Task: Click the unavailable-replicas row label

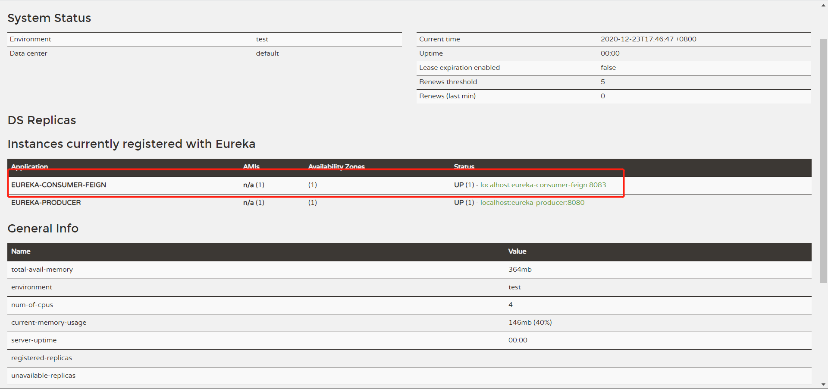Action: (43, 375)
